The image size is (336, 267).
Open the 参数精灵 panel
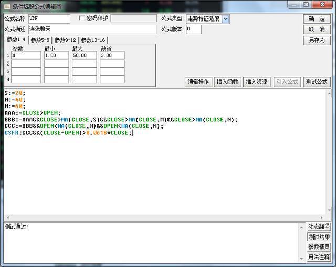click(319, 247)
